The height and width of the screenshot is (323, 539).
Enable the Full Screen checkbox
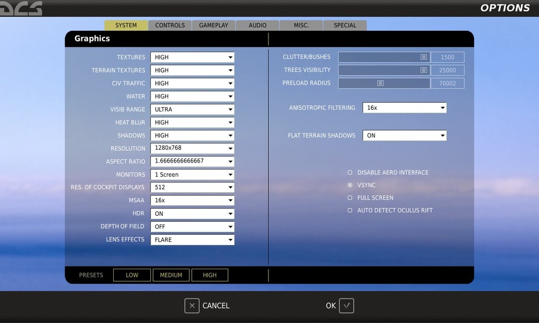click(x=350, y=198)
